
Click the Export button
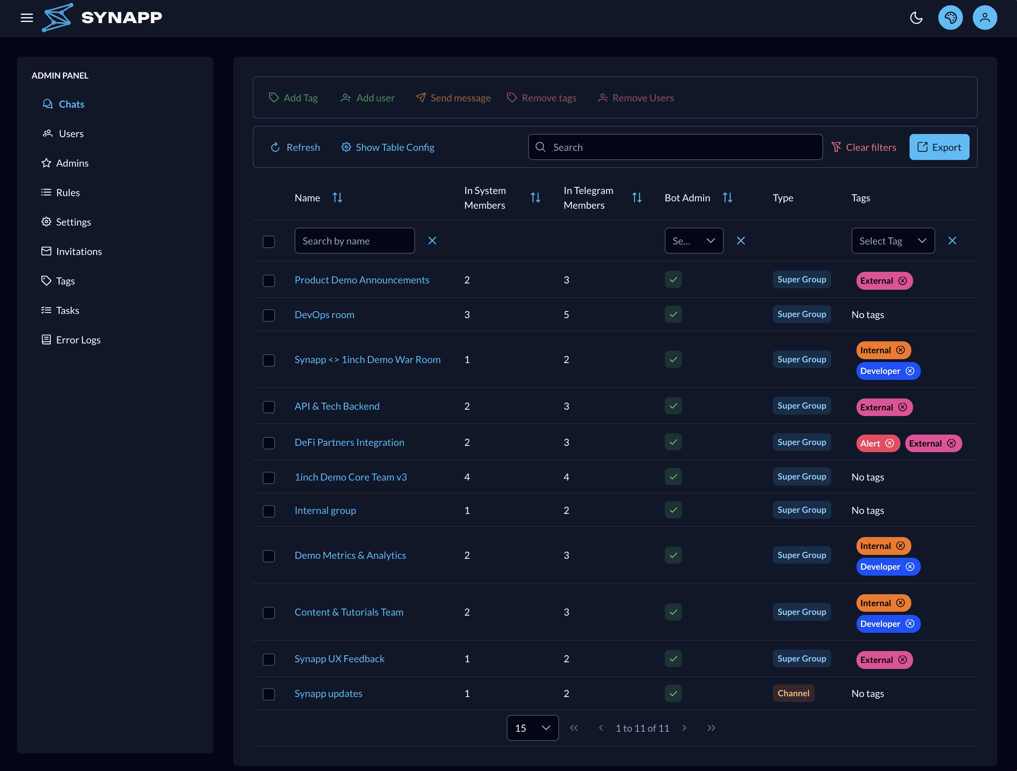(939, 147)
